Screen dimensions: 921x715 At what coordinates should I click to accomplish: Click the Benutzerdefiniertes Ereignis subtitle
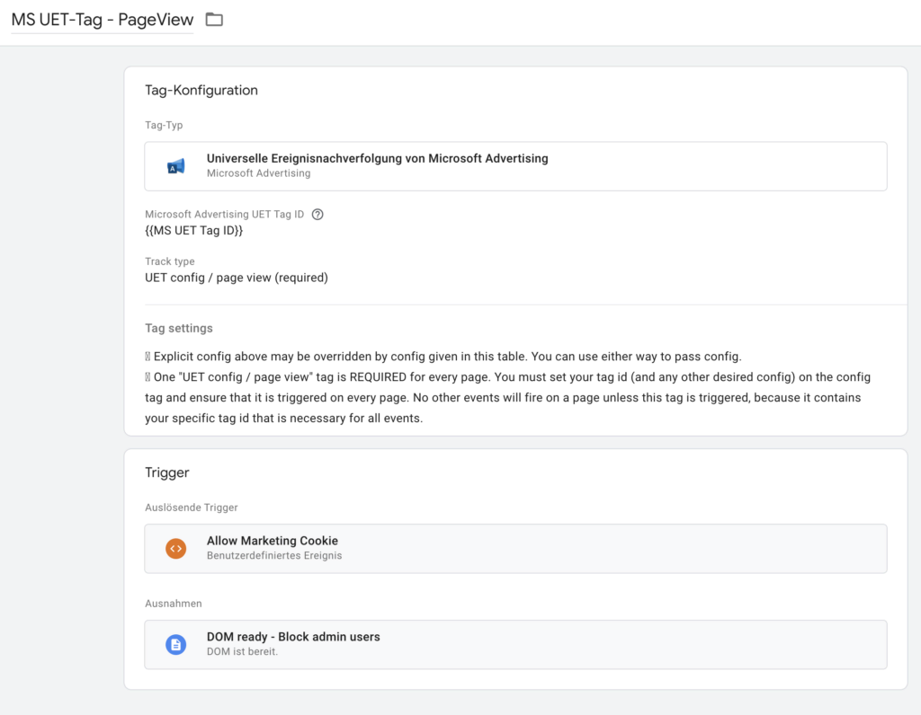tap(274, 555)
